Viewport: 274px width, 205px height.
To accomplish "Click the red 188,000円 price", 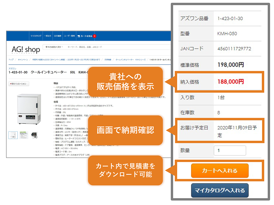I will click(231, 82).
